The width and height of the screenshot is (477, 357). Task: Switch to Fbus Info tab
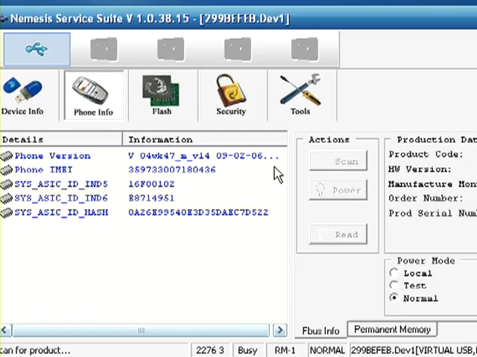point(320,330)
